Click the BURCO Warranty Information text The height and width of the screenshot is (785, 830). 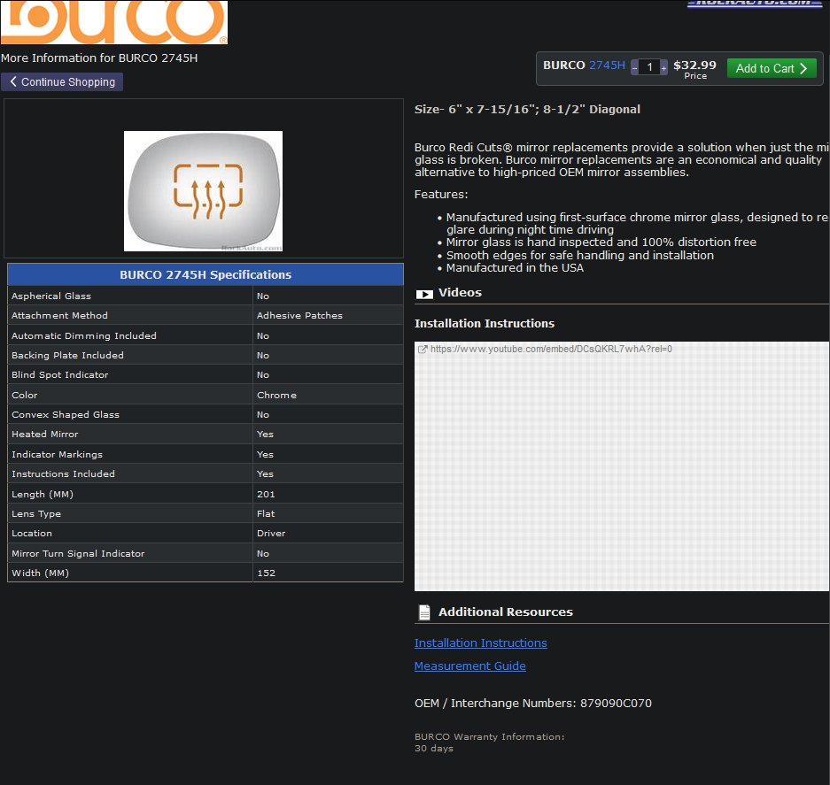tap(490, 737)
